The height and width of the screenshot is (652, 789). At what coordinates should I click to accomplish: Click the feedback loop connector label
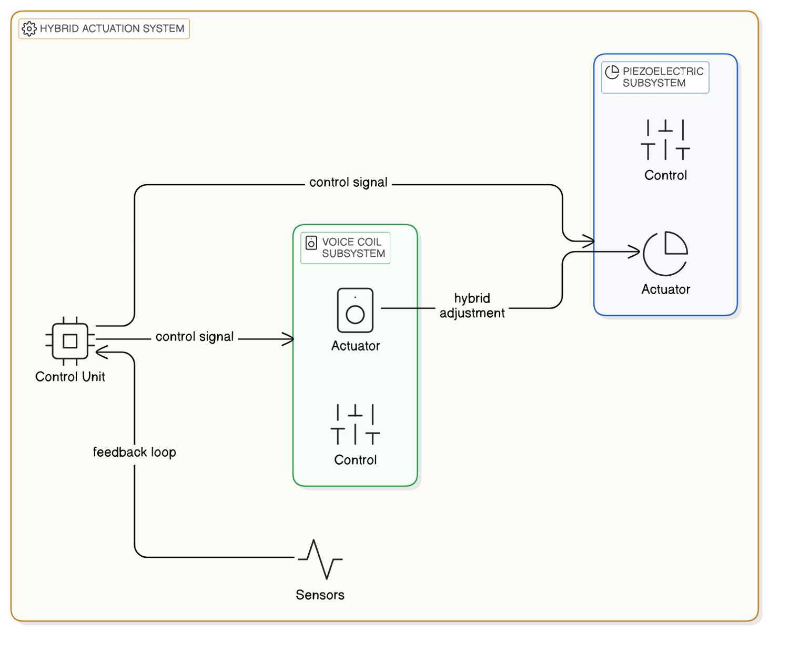(x=135, y=452)
